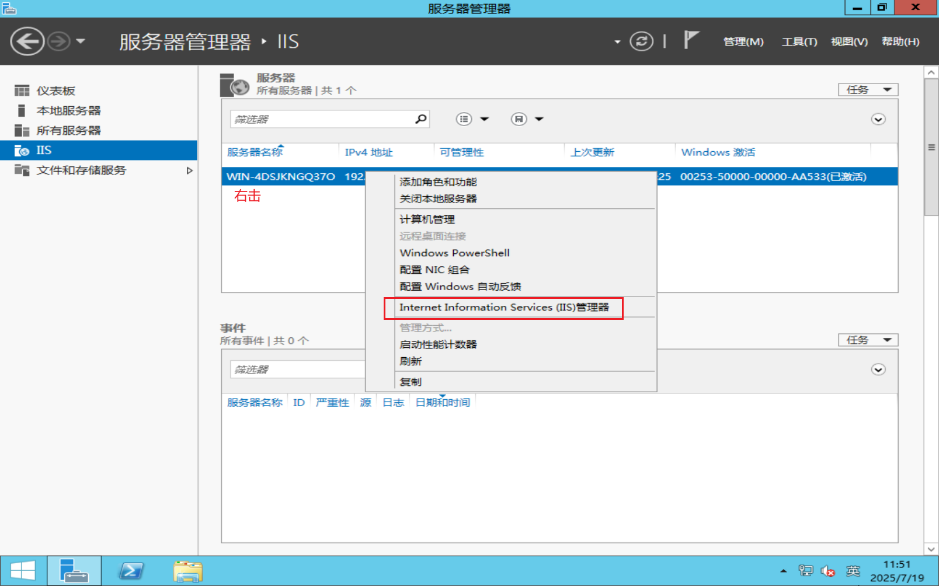This screenshot has width=939, height=586.
Task: Select Internet Information Services (IIS)管理器 from context menu
Action: [x=503, y=308]
